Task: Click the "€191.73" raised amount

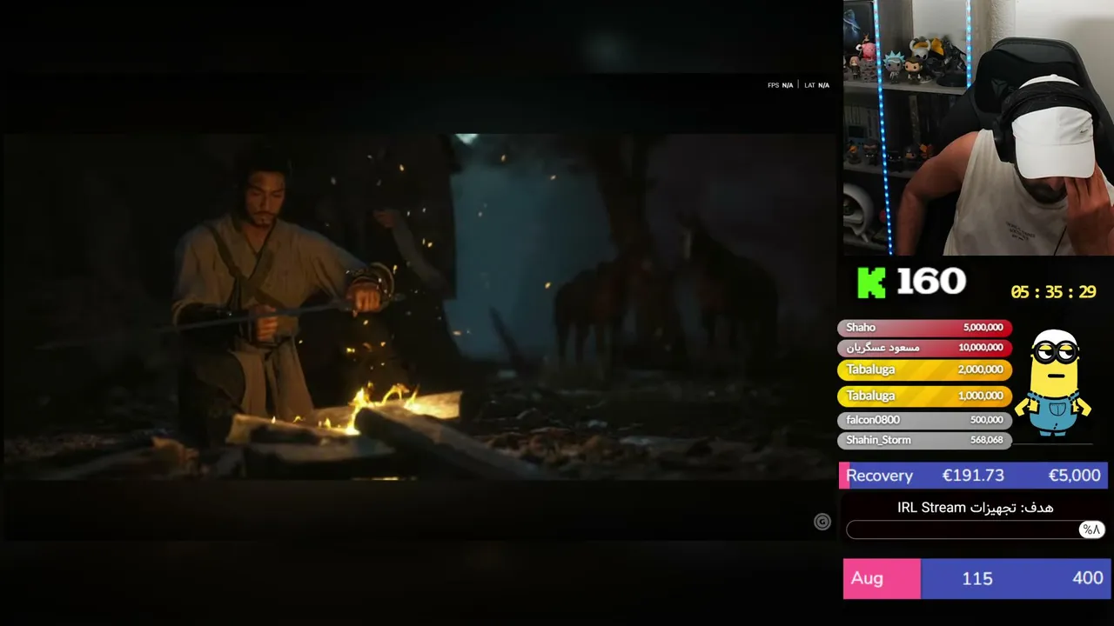Action: [973, 476]
